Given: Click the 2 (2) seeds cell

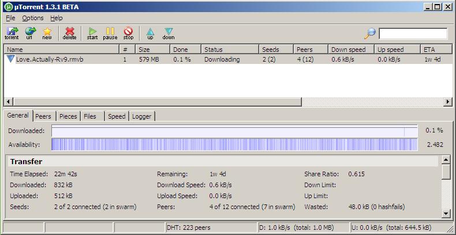Looking at the screenshot, I should point(269,59).
